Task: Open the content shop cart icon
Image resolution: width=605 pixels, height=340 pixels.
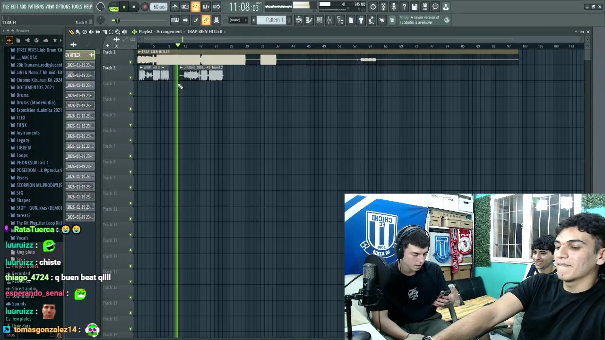Action: (392, 20)
